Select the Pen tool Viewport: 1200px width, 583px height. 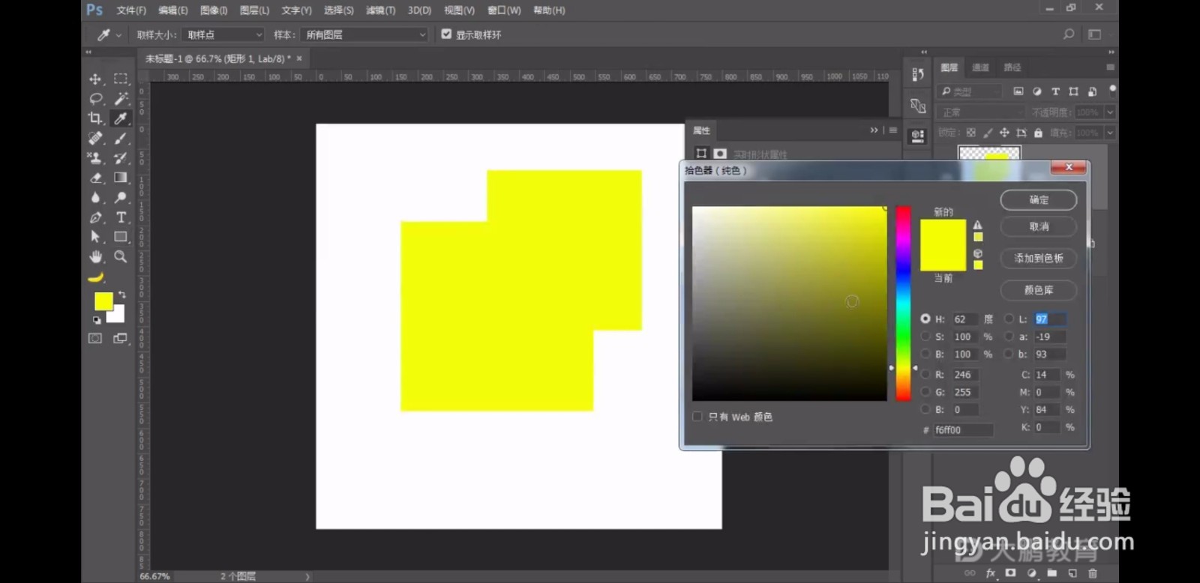[95, 217]
